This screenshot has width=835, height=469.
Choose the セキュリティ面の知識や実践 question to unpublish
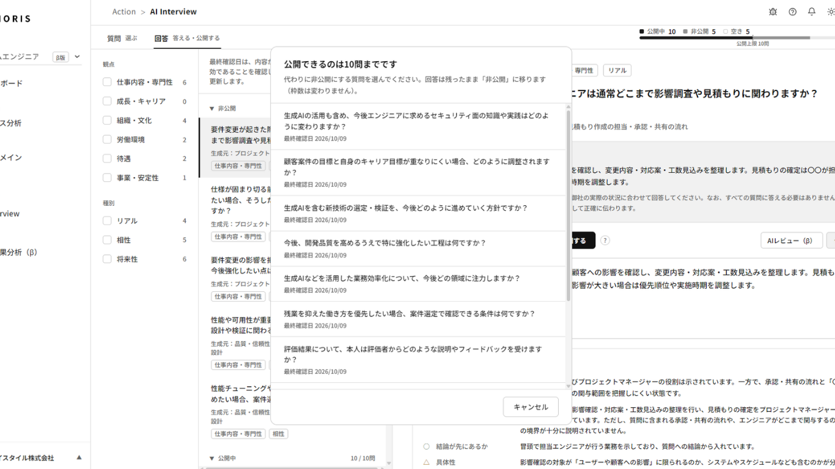pos(418,126)
